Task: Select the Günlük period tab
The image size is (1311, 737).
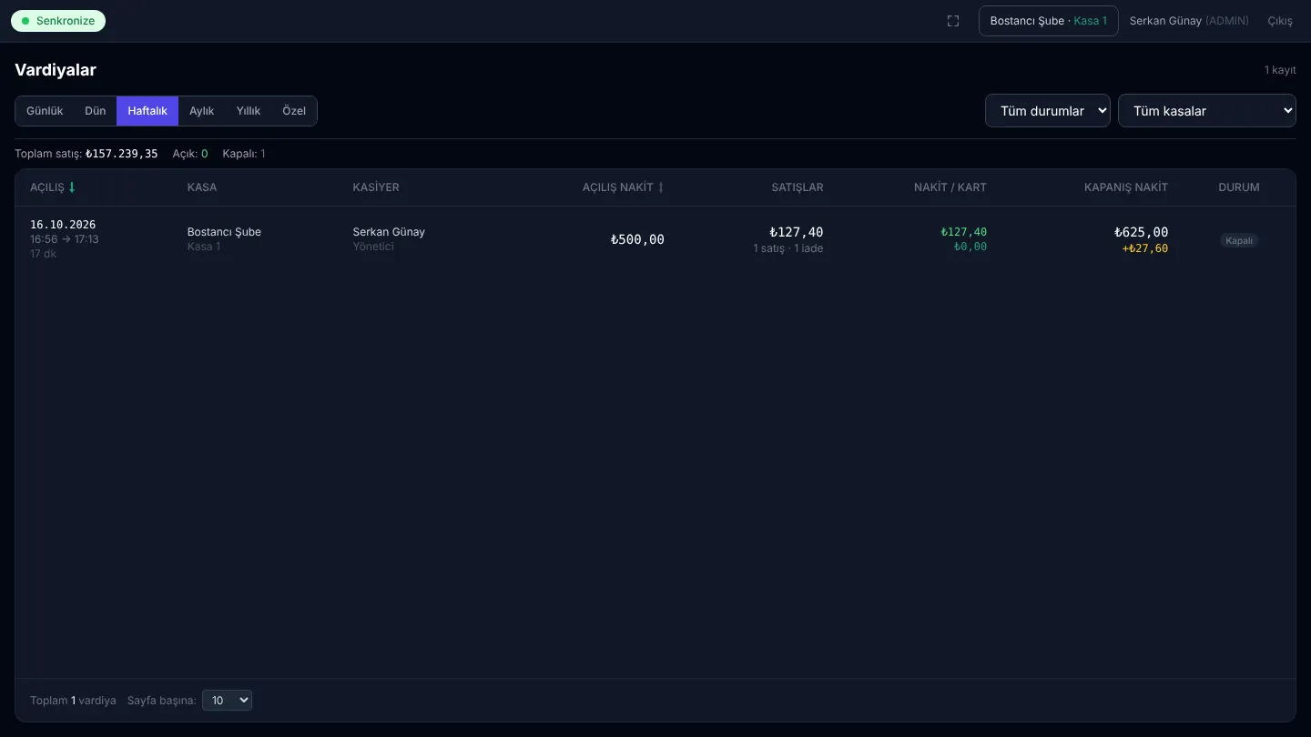Action: click(45, 111)
